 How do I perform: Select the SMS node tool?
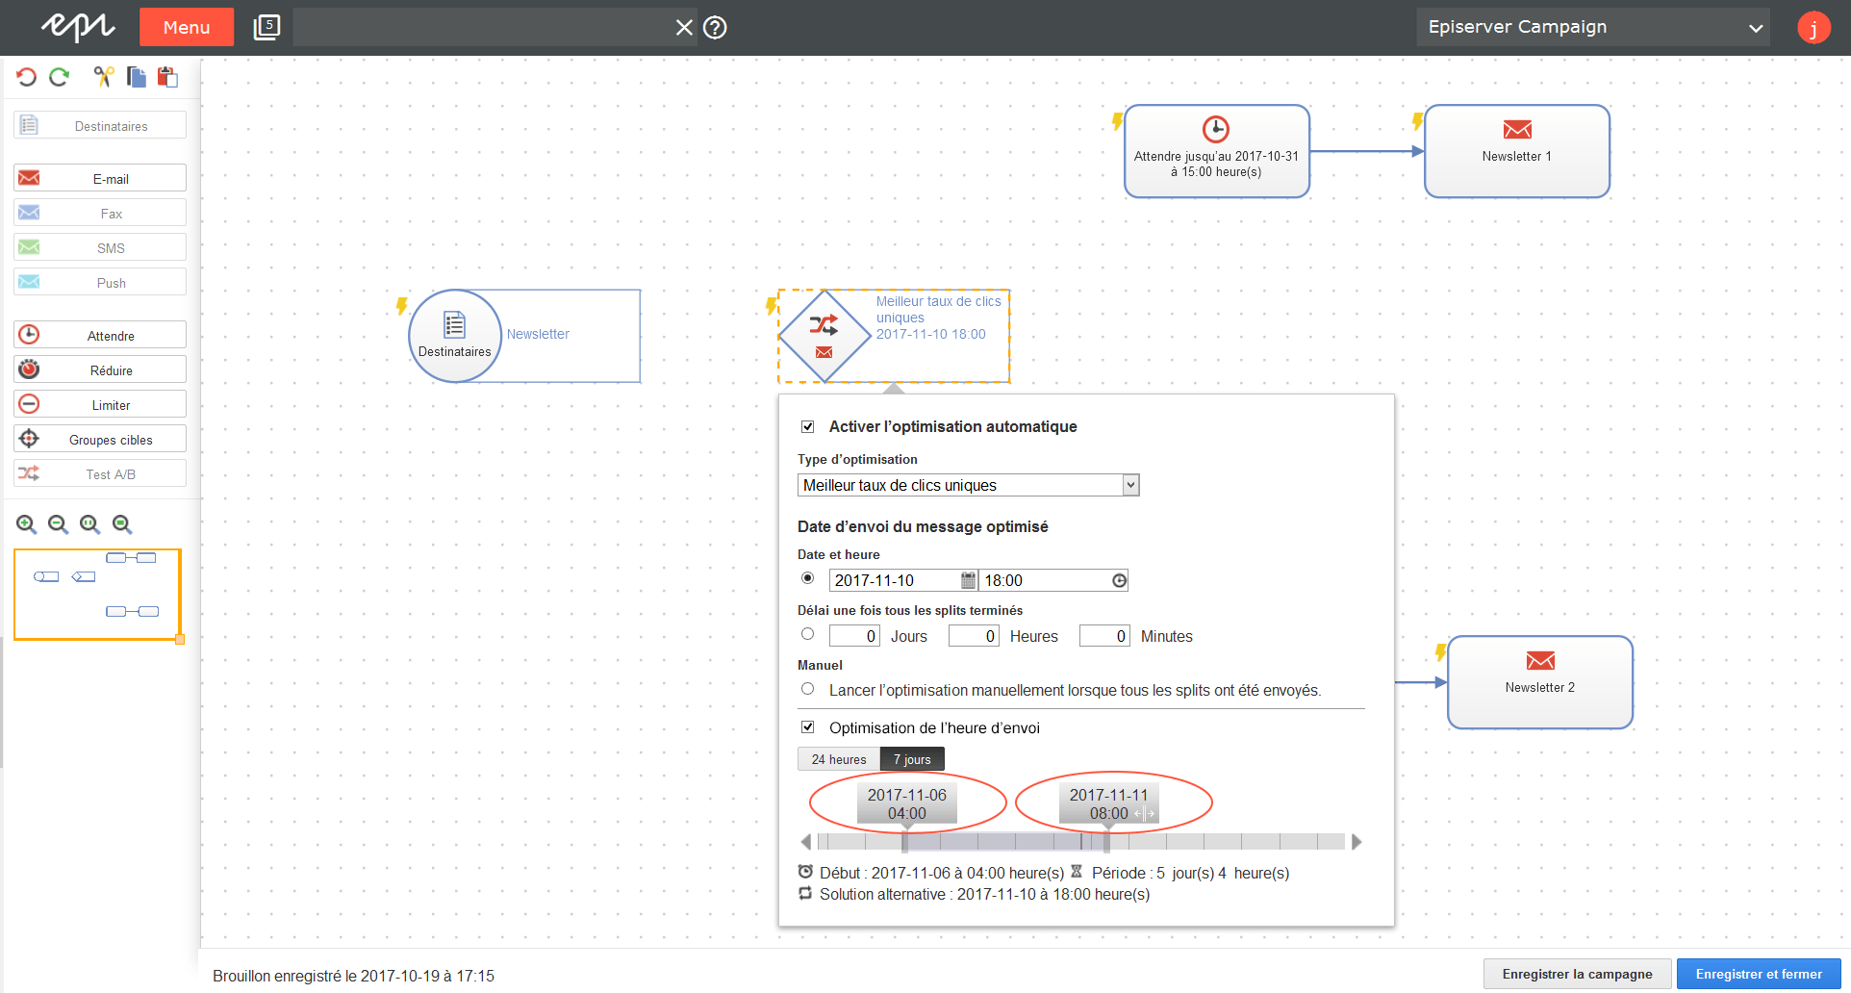coord(100,247)
